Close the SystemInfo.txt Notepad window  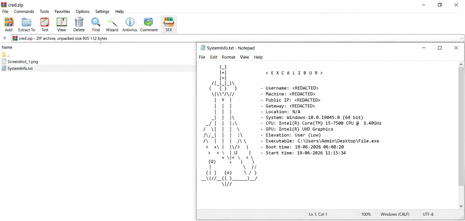coord(456,48)
